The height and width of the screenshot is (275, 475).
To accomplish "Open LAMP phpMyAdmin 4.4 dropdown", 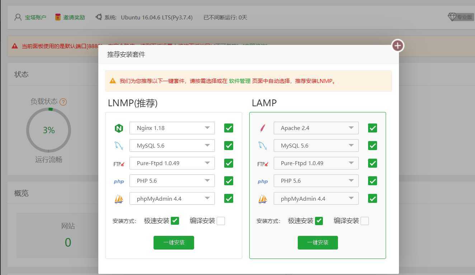I will tap(316, 199).
